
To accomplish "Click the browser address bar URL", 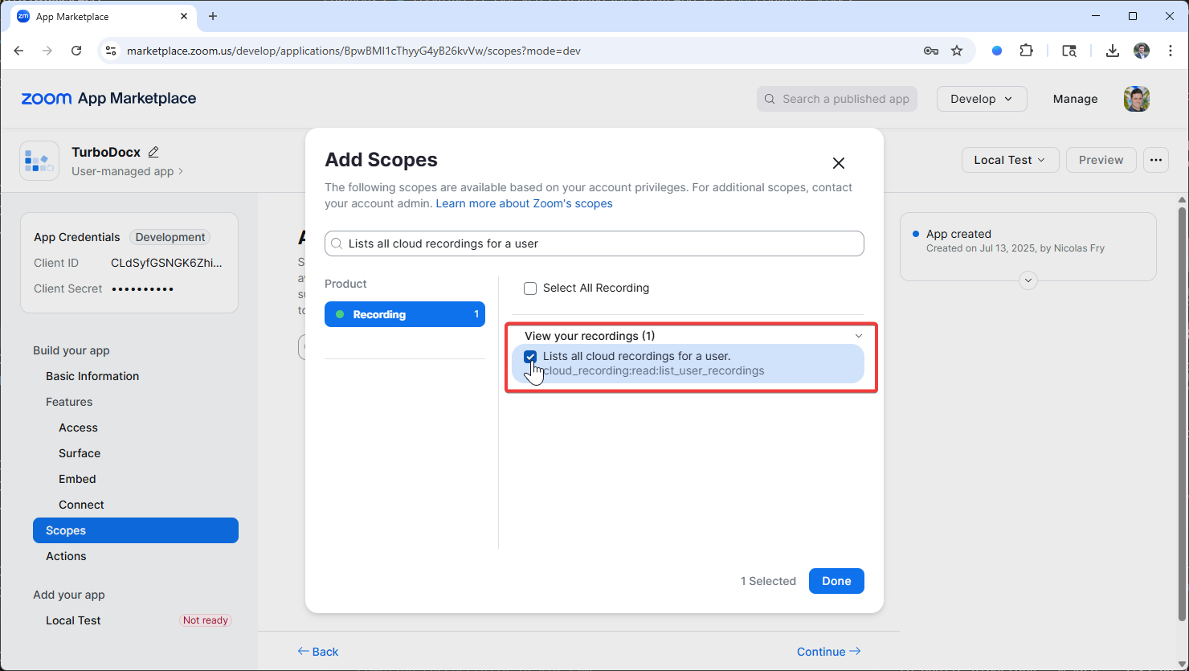I will pyautogui.click(x=353, y=51).
